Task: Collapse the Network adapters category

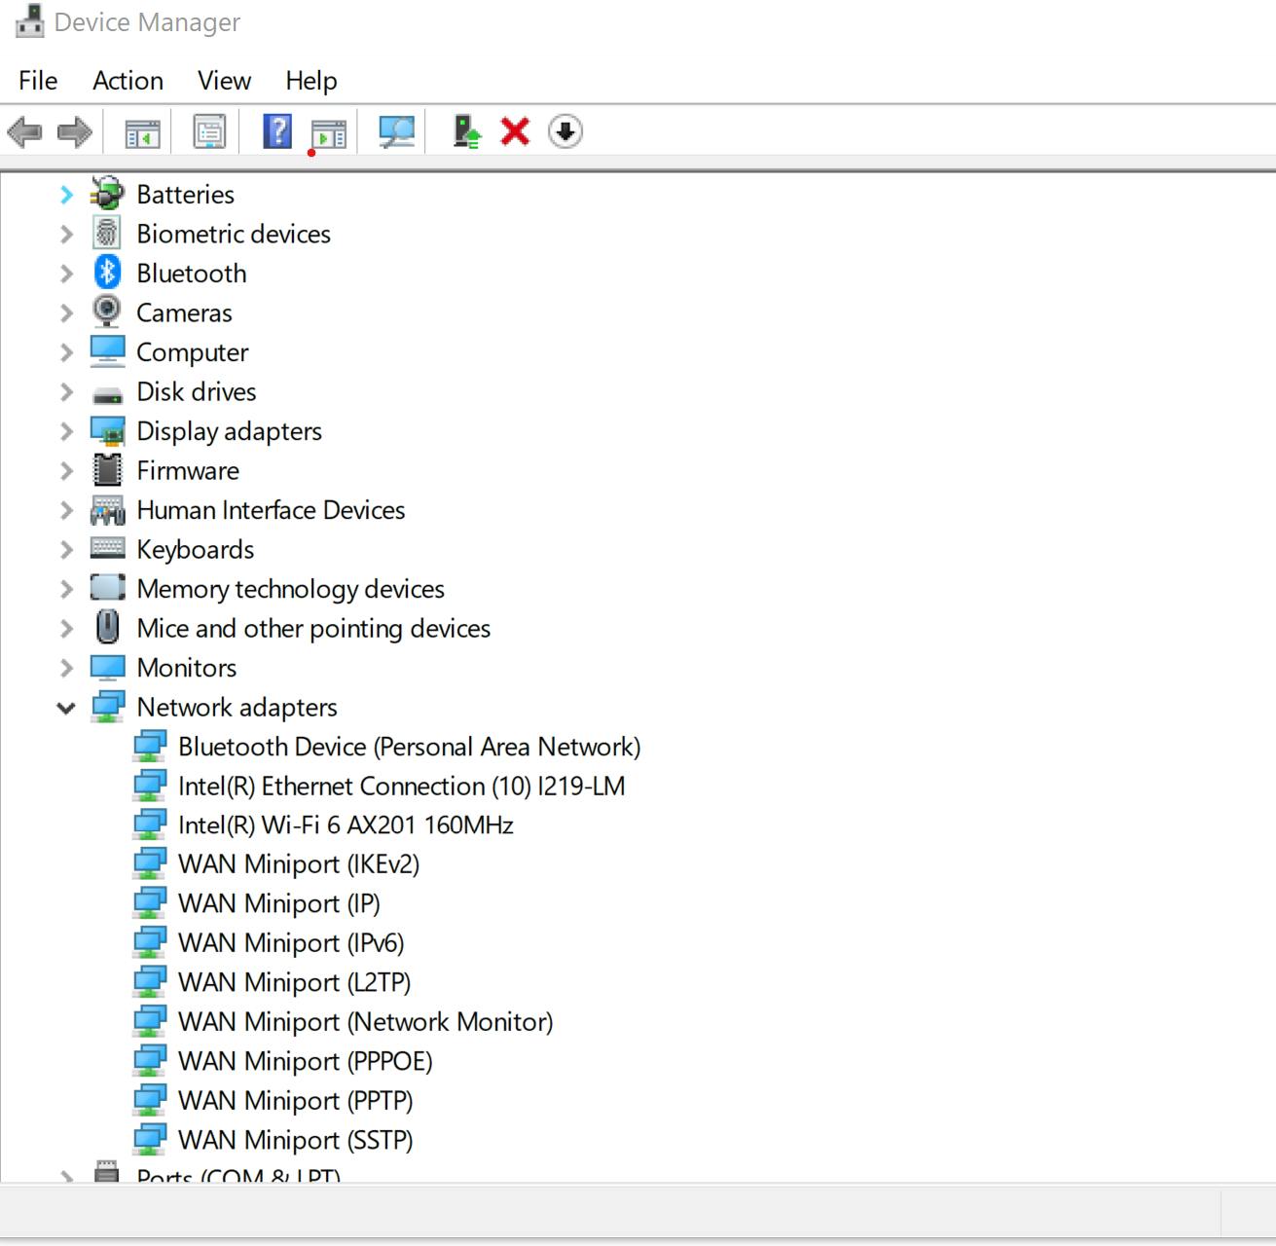Action: coord(66,708)
